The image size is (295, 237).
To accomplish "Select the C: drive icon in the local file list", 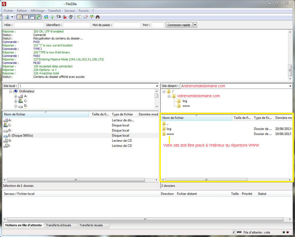I will tap(6, 125).
